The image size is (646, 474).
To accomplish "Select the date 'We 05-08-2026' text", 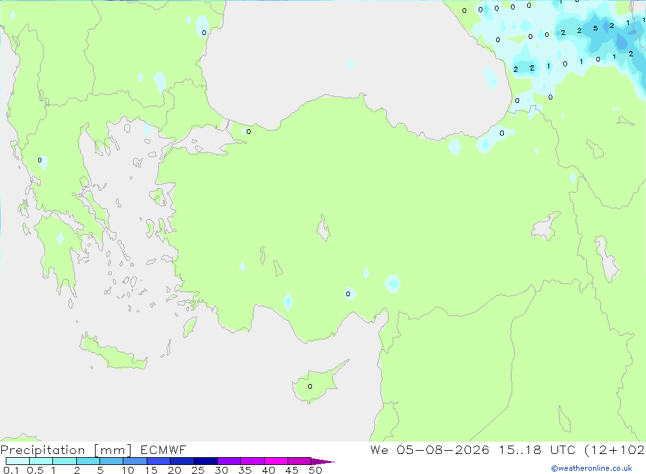I will 430,449.
